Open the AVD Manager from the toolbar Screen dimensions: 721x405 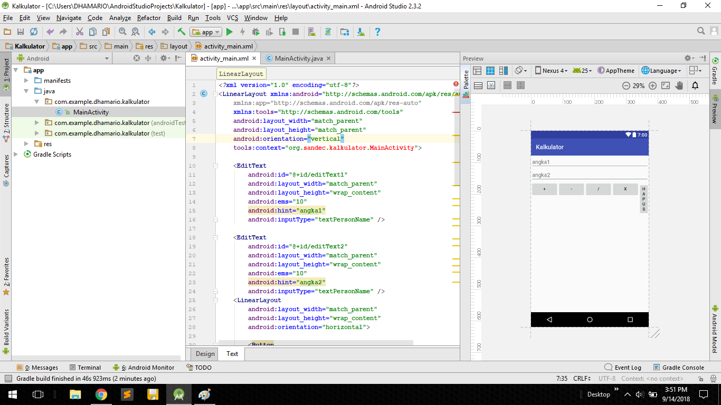[311, 32]
